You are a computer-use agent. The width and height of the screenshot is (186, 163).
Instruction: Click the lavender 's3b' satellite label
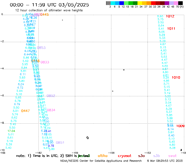(x=156, y=156)
